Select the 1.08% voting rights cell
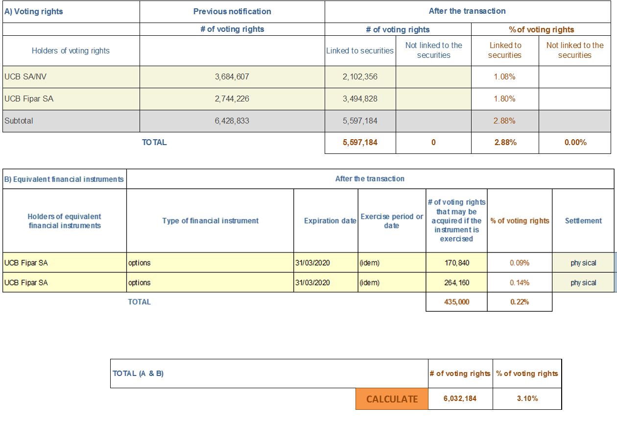The image size is (617, 425). tap(505, 77)
